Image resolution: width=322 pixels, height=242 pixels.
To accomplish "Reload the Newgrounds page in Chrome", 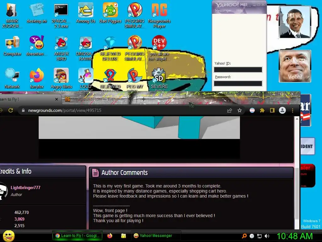I will [11, 110].
